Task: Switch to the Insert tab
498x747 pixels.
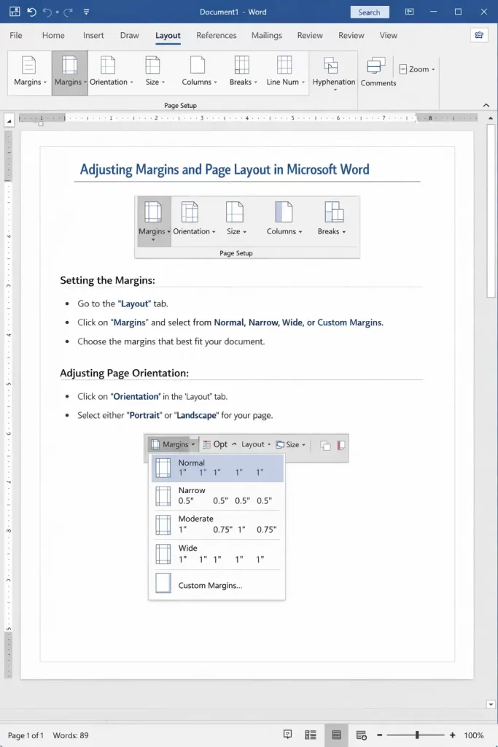Action: (x=93, y=35)
